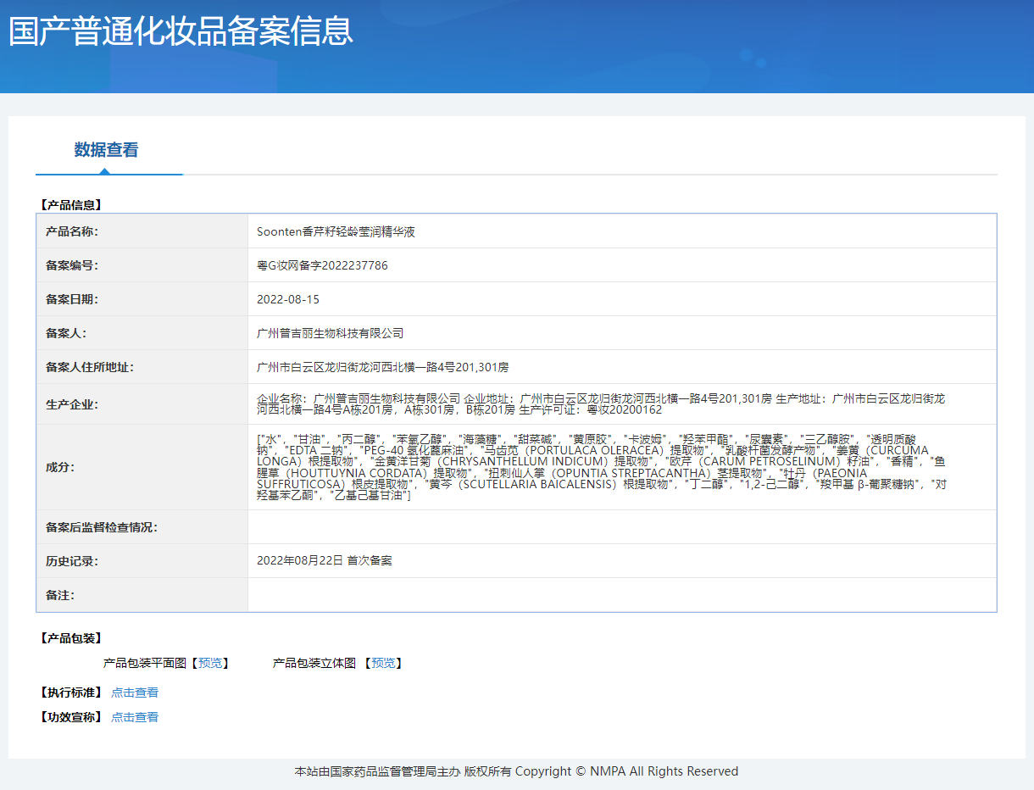
Task: Open 功效宣称 点击查看 link
Action: (135, 717)
